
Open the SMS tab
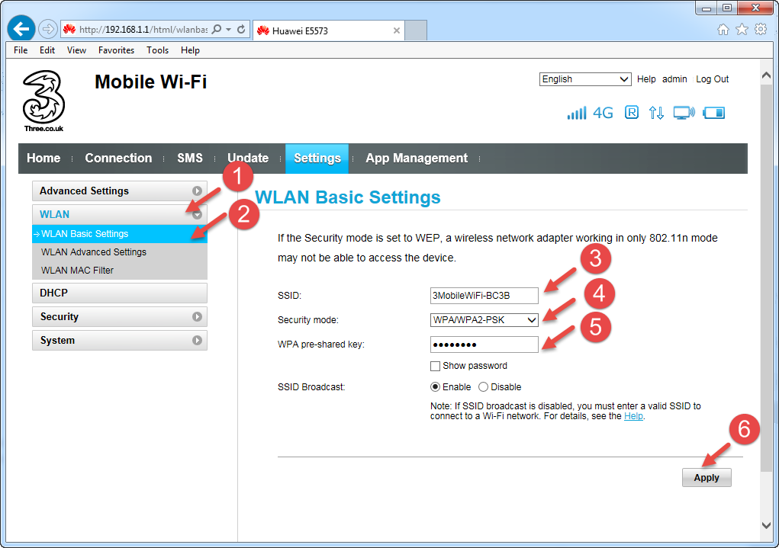[190, 159]
